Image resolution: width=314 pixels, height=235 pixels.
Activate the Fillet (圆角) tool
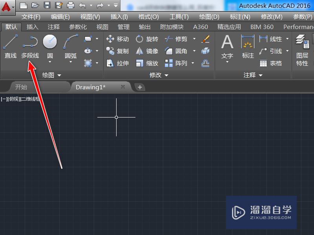(x=176, y=51)
